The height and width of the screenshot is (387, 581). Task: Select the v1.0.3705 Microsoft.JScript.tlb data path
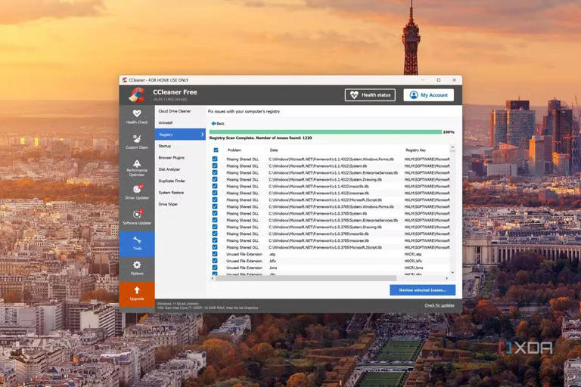coord(325,247)
